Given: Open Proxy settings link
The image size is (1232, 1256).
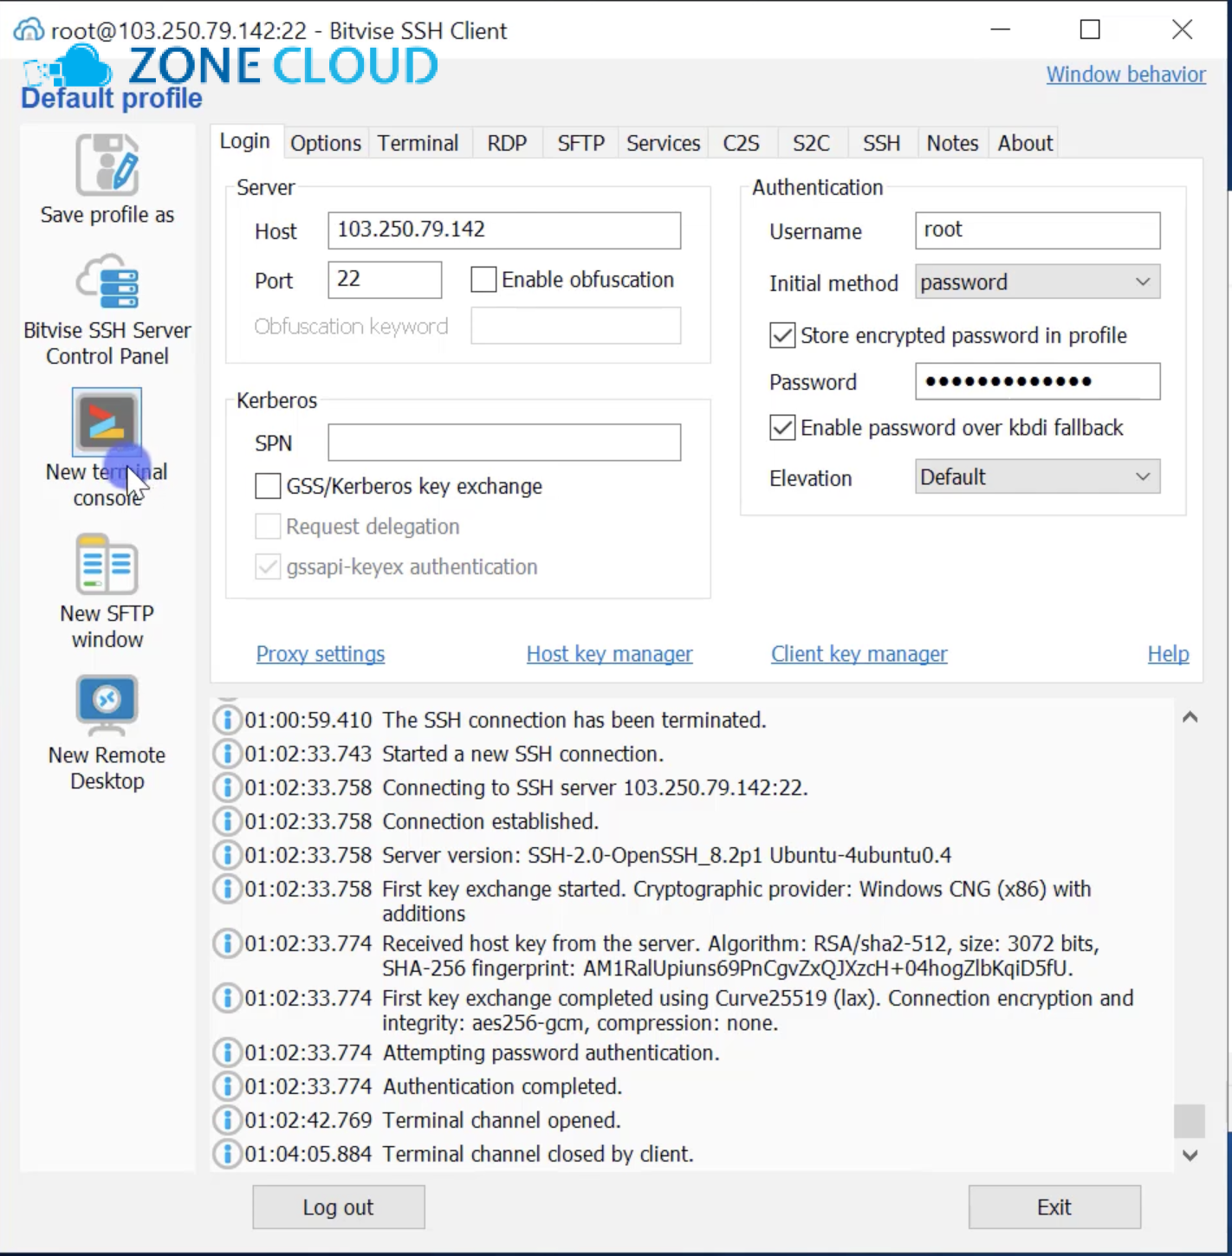Looking at the screenshot, I should [x=321, y=654].
